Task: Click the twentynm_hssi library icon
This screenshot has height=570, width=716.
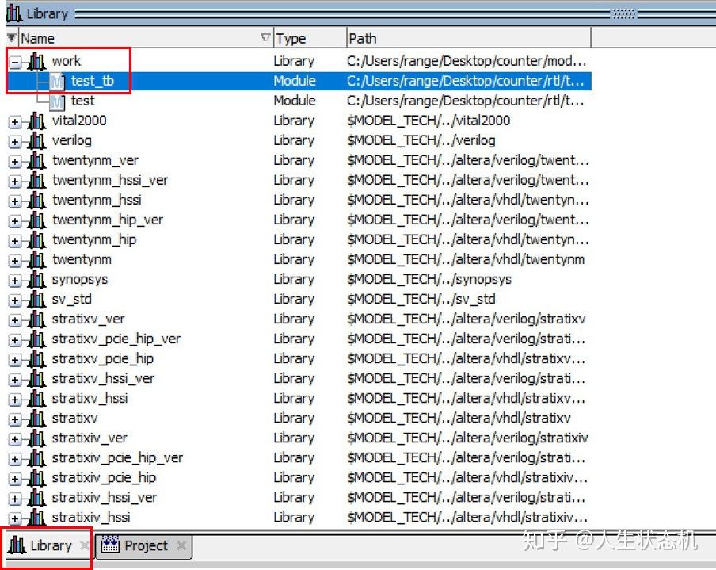Action: (36, 201)
